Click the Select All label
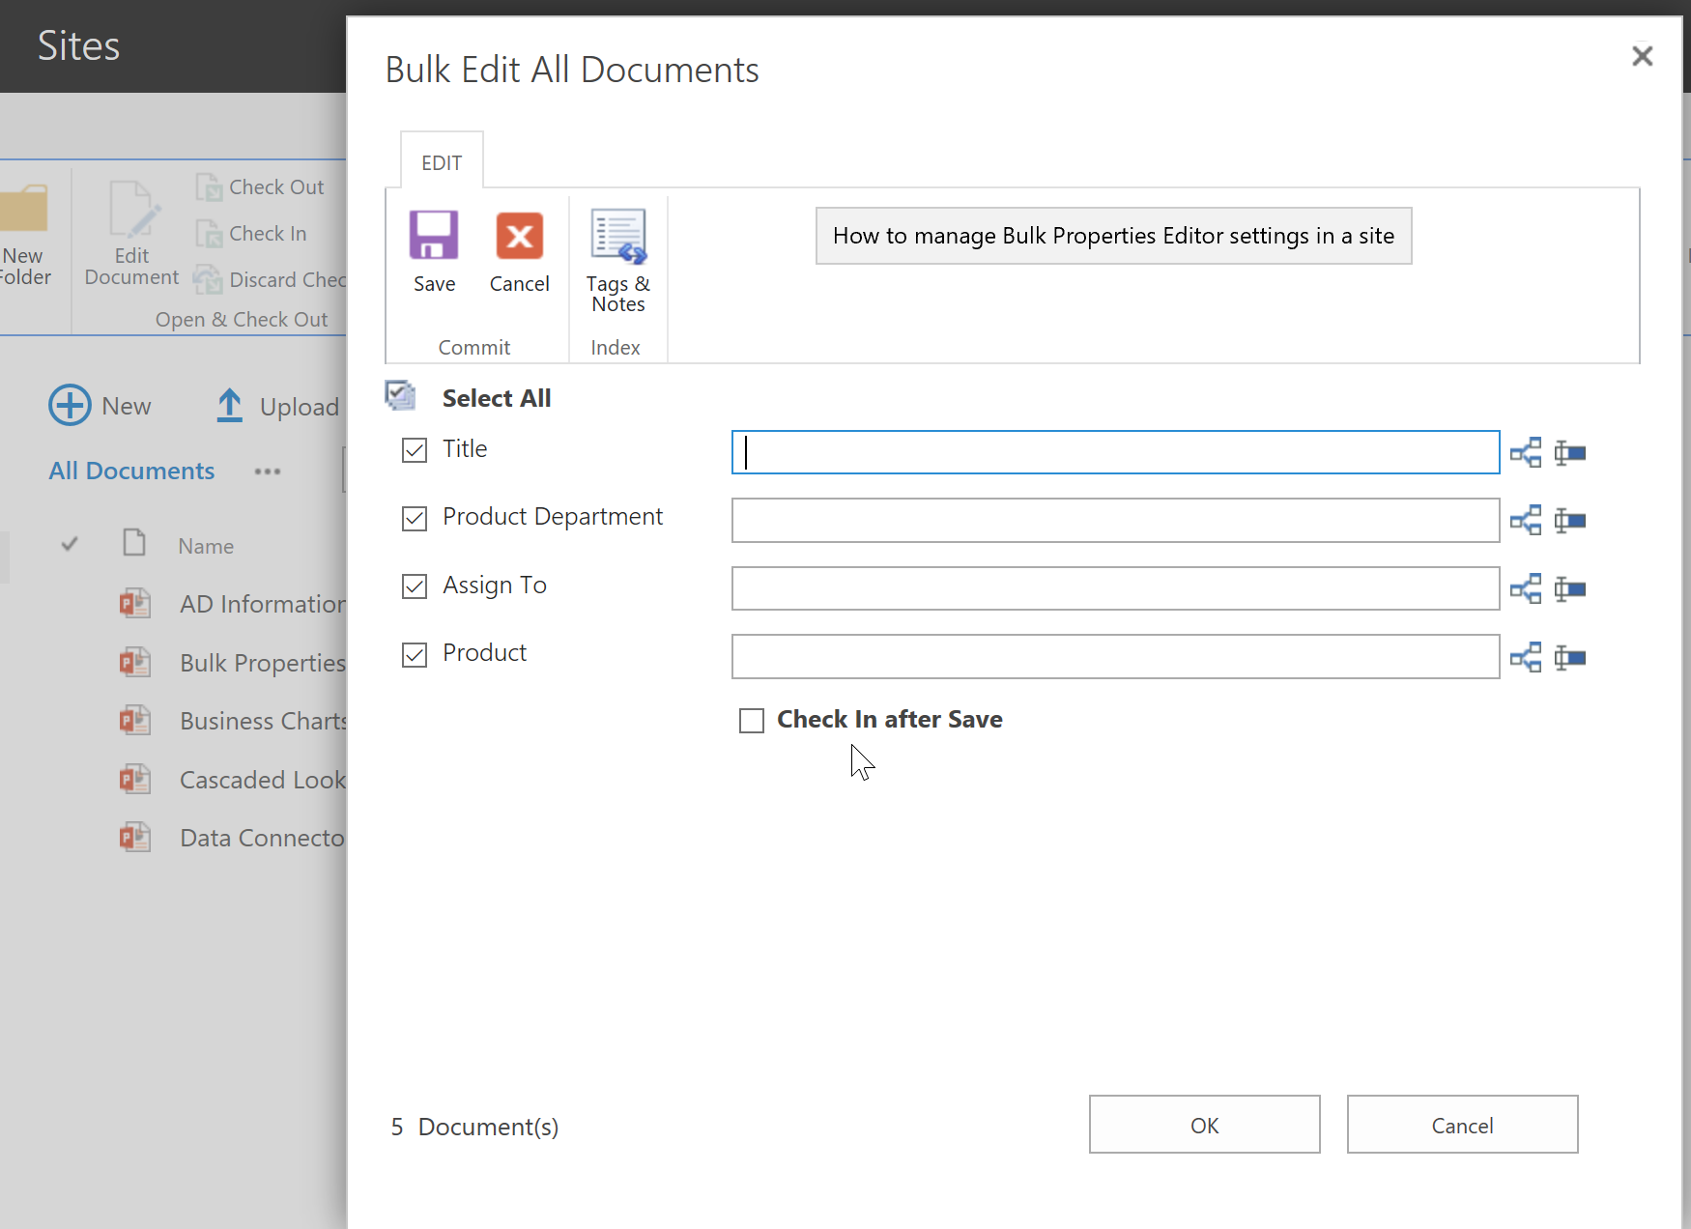 pyautogui.click(x=497, y=398)
